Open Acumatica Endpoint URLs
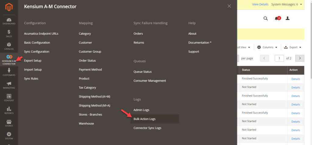Image resolution: width=312 pixels, height=145 pixels. click(41, 34)
